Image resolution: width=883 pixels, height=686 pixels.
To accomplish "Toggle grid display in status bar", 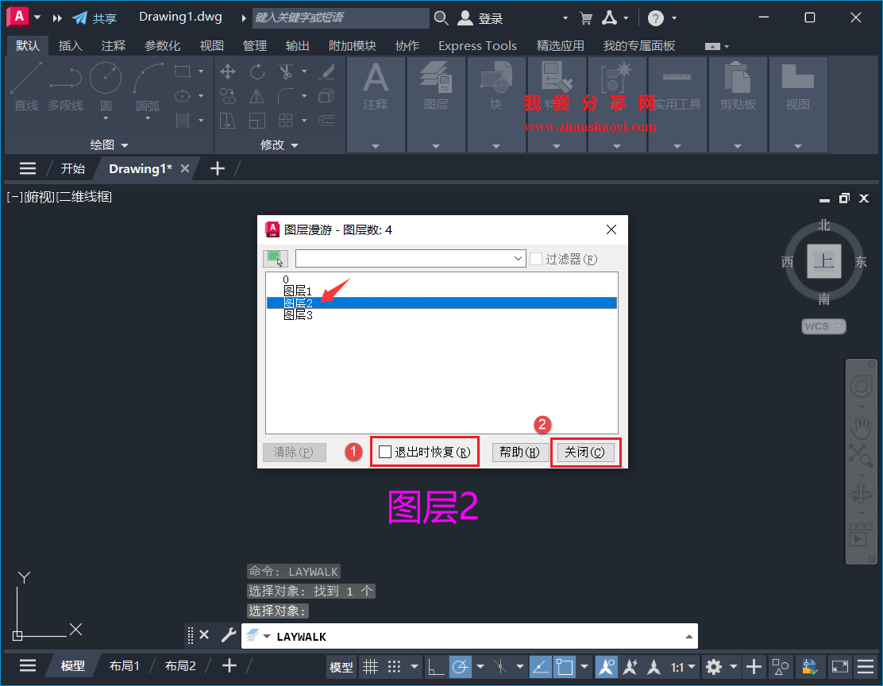I will (371, 666).
